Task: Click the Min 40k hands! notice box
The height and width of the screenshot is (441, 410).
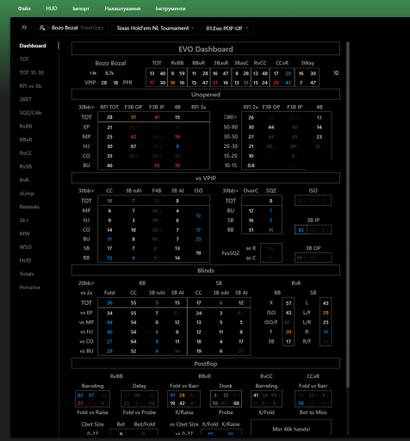Action: tap(291, 428)
